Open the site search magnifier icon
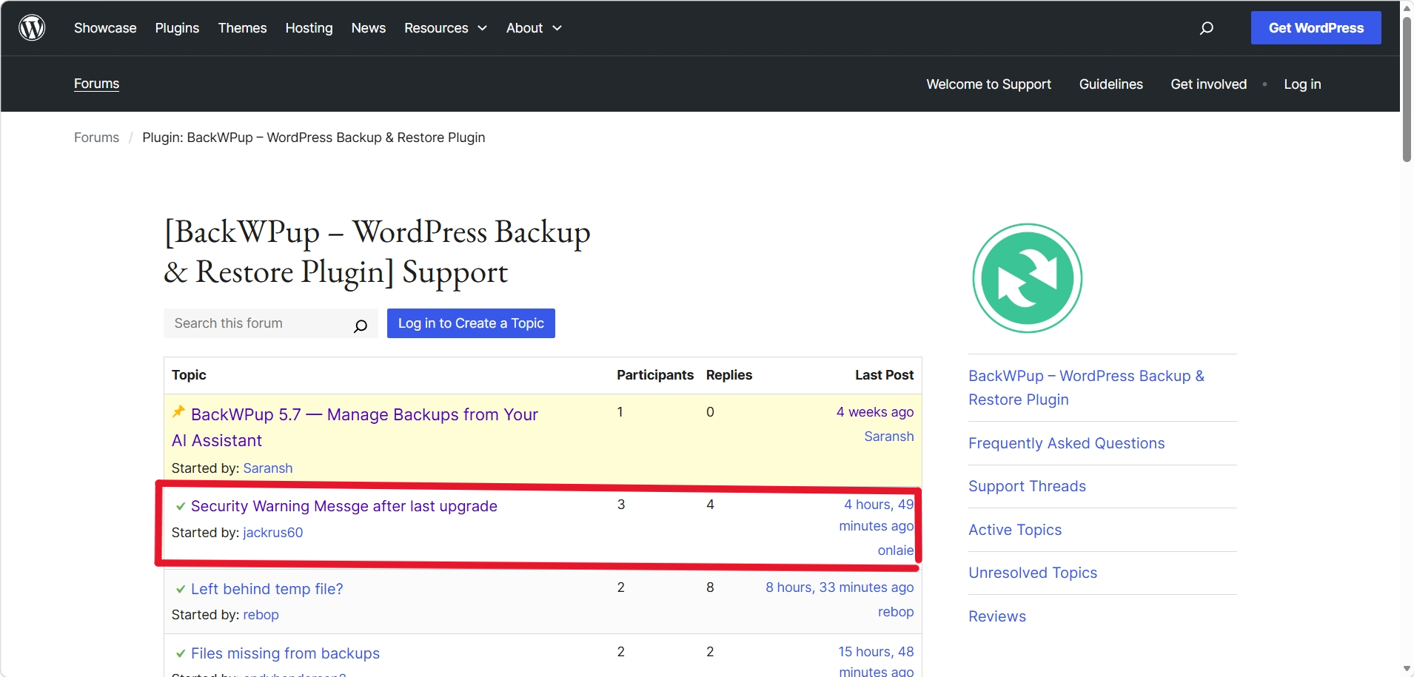Screen dimensions: 1414x677 [1207, 28]
